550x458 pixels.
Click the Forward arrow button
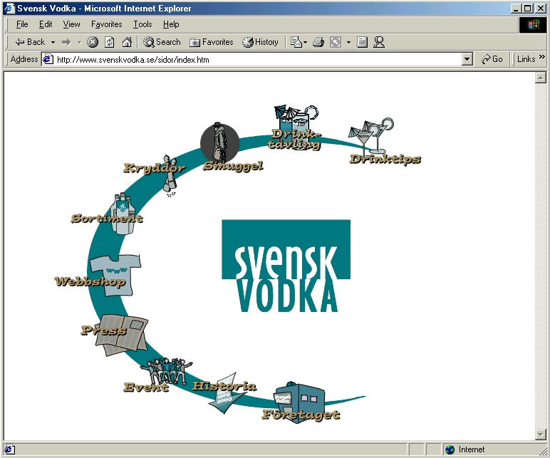pos(66,43)
